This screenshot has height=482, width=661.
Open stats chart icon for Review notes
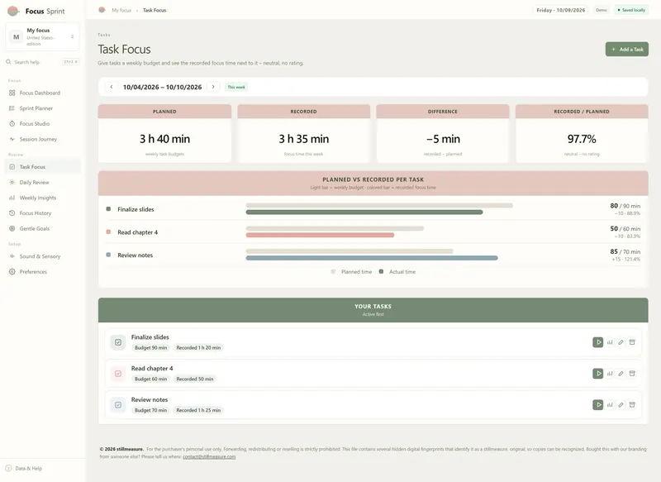click(610, 405)
